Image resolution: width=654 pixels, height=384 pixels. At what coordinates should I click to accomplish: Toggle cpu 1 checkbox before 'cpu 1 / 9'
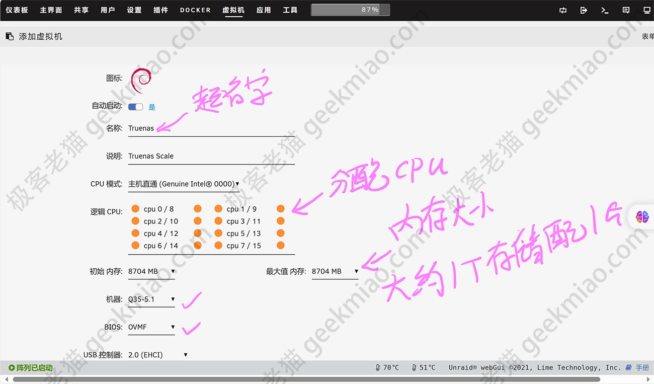[x=218, y=208]
